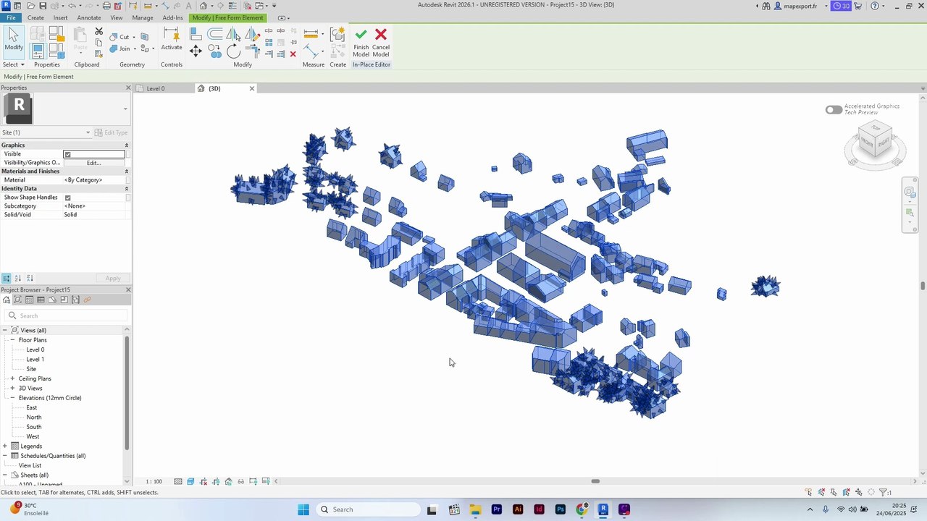Viewport: 927px width, 521px height.
Task: Uncheck the Show Shape Handles checkbox
Action: click(x=67, y=198)
